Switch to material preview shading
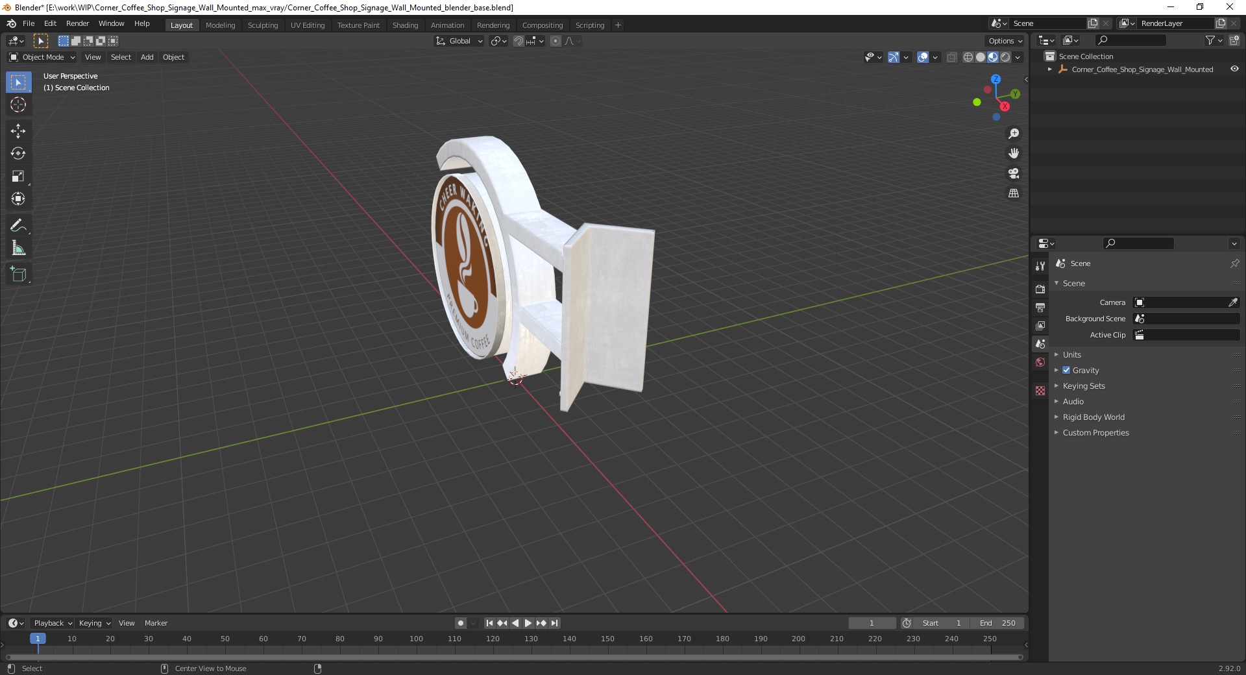 pyautogui.click(x=993, y=57)
